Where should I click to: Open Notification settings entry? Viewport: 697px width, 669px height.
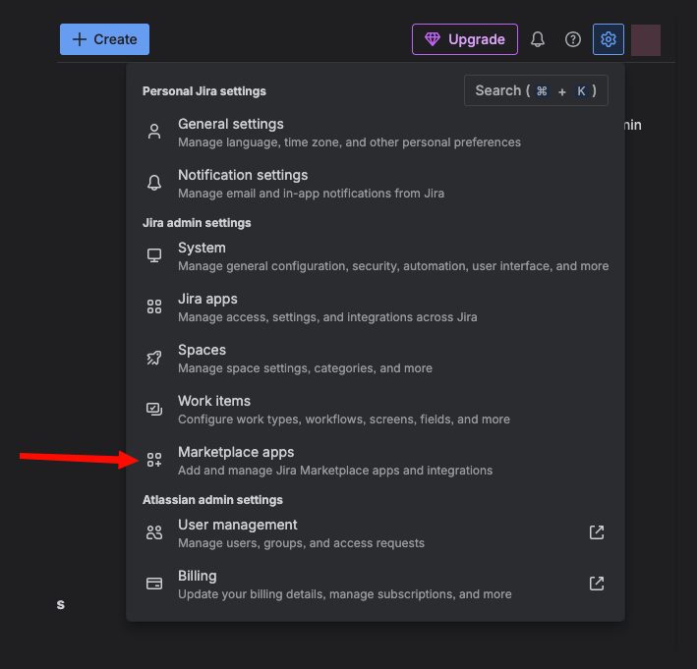pos(376,184)
